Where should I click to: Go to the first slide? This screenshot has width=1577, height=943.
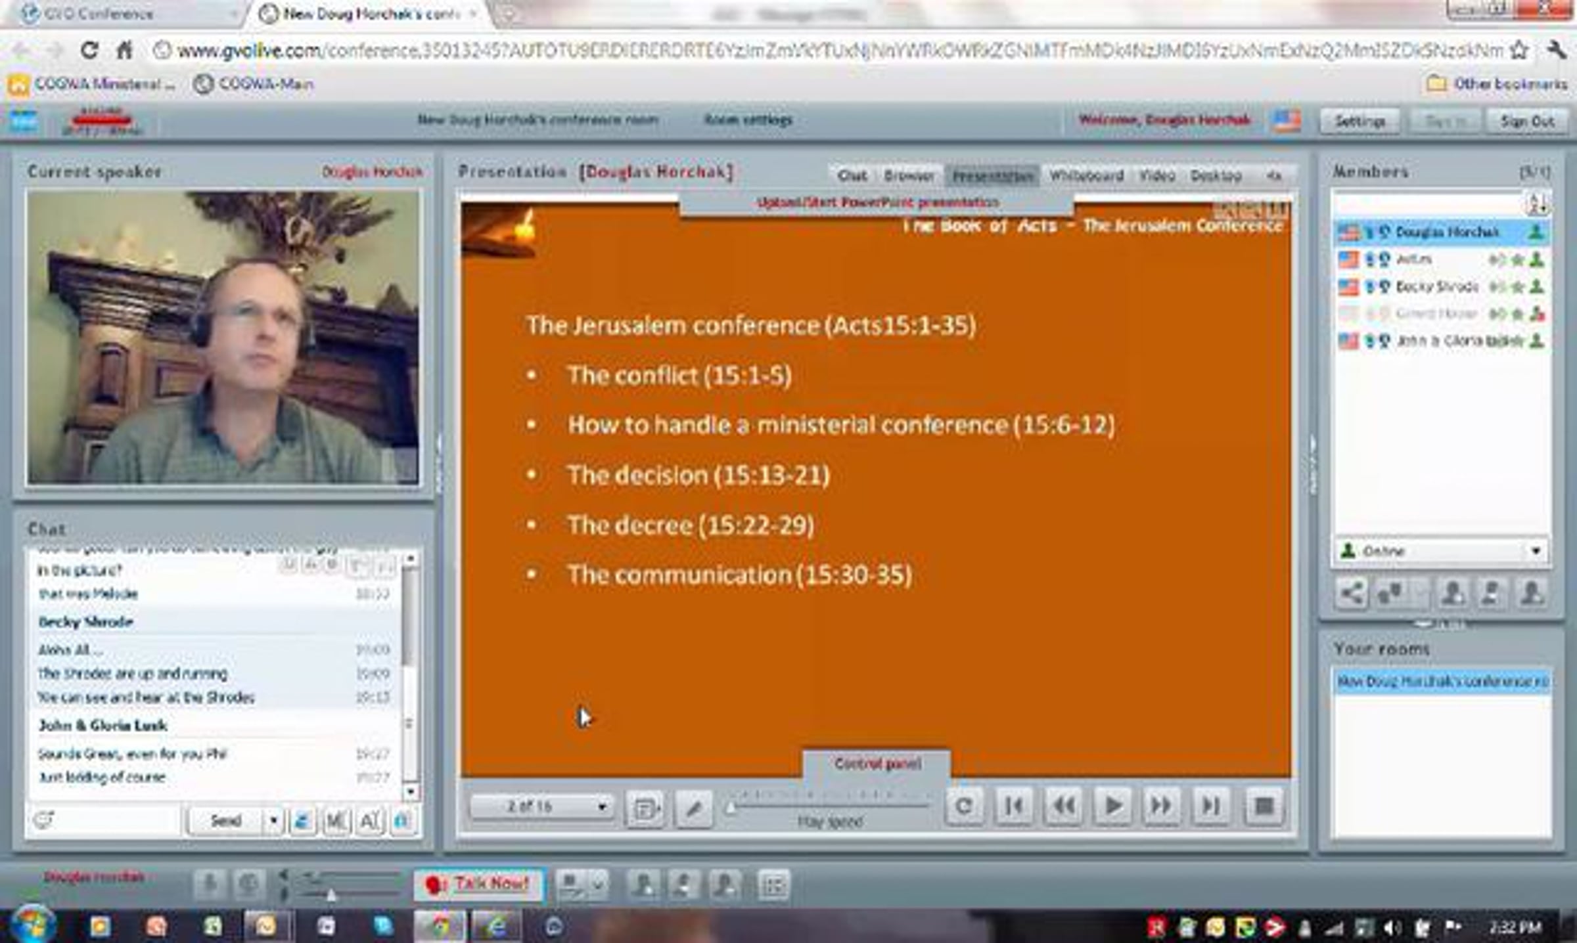click(x=1013, y=806)
